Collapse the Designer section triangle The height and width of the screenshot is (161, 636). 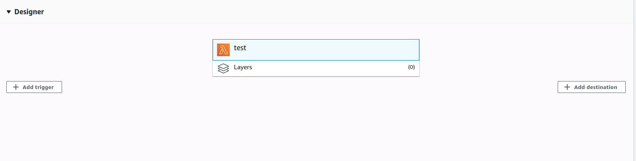9,12
